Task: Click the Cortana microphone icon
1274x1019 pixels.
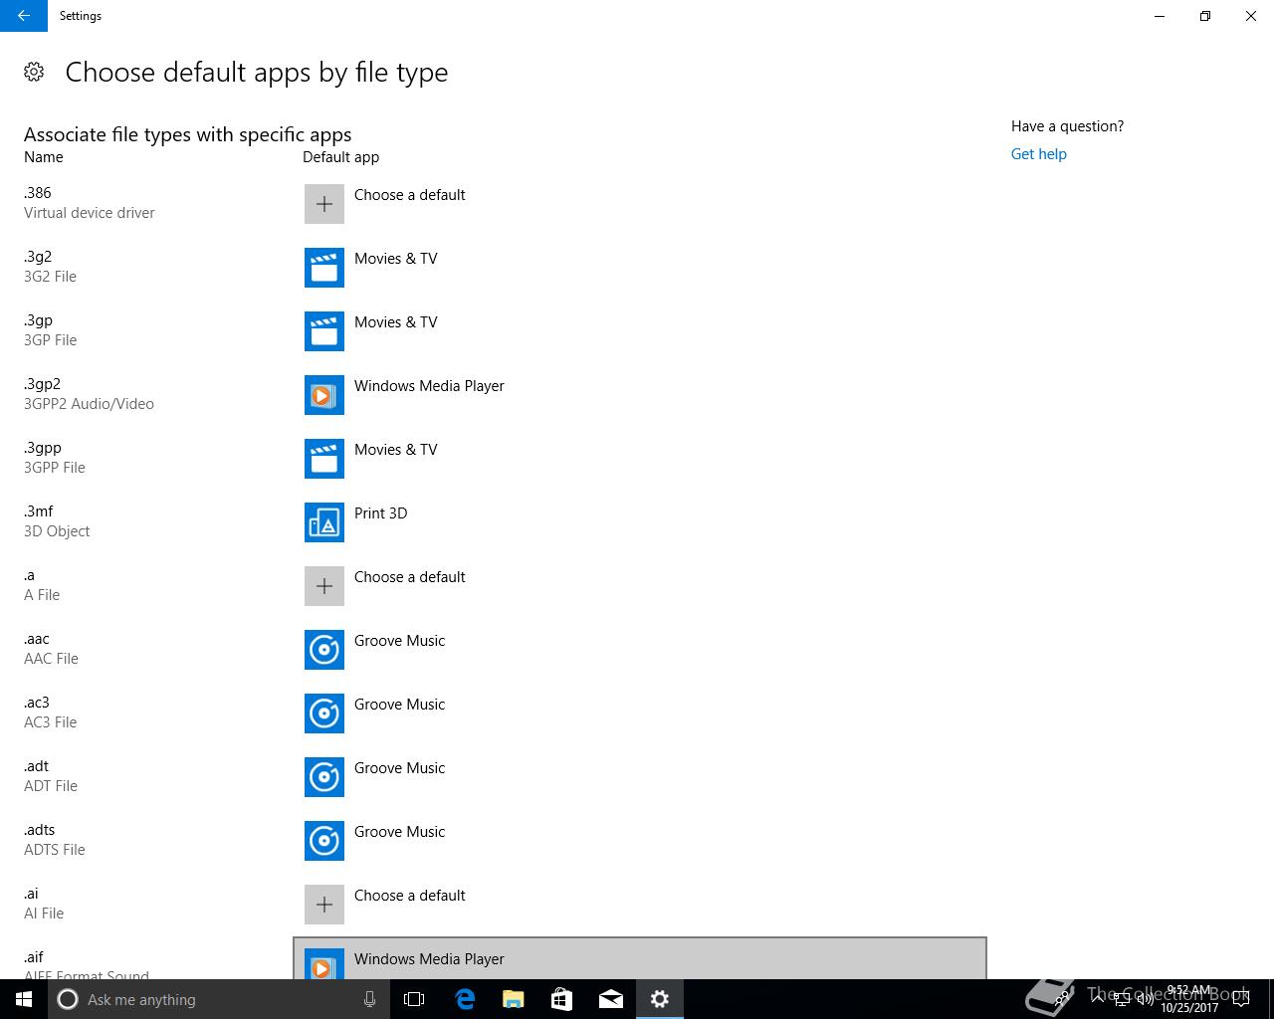Action: pos(369,999)
